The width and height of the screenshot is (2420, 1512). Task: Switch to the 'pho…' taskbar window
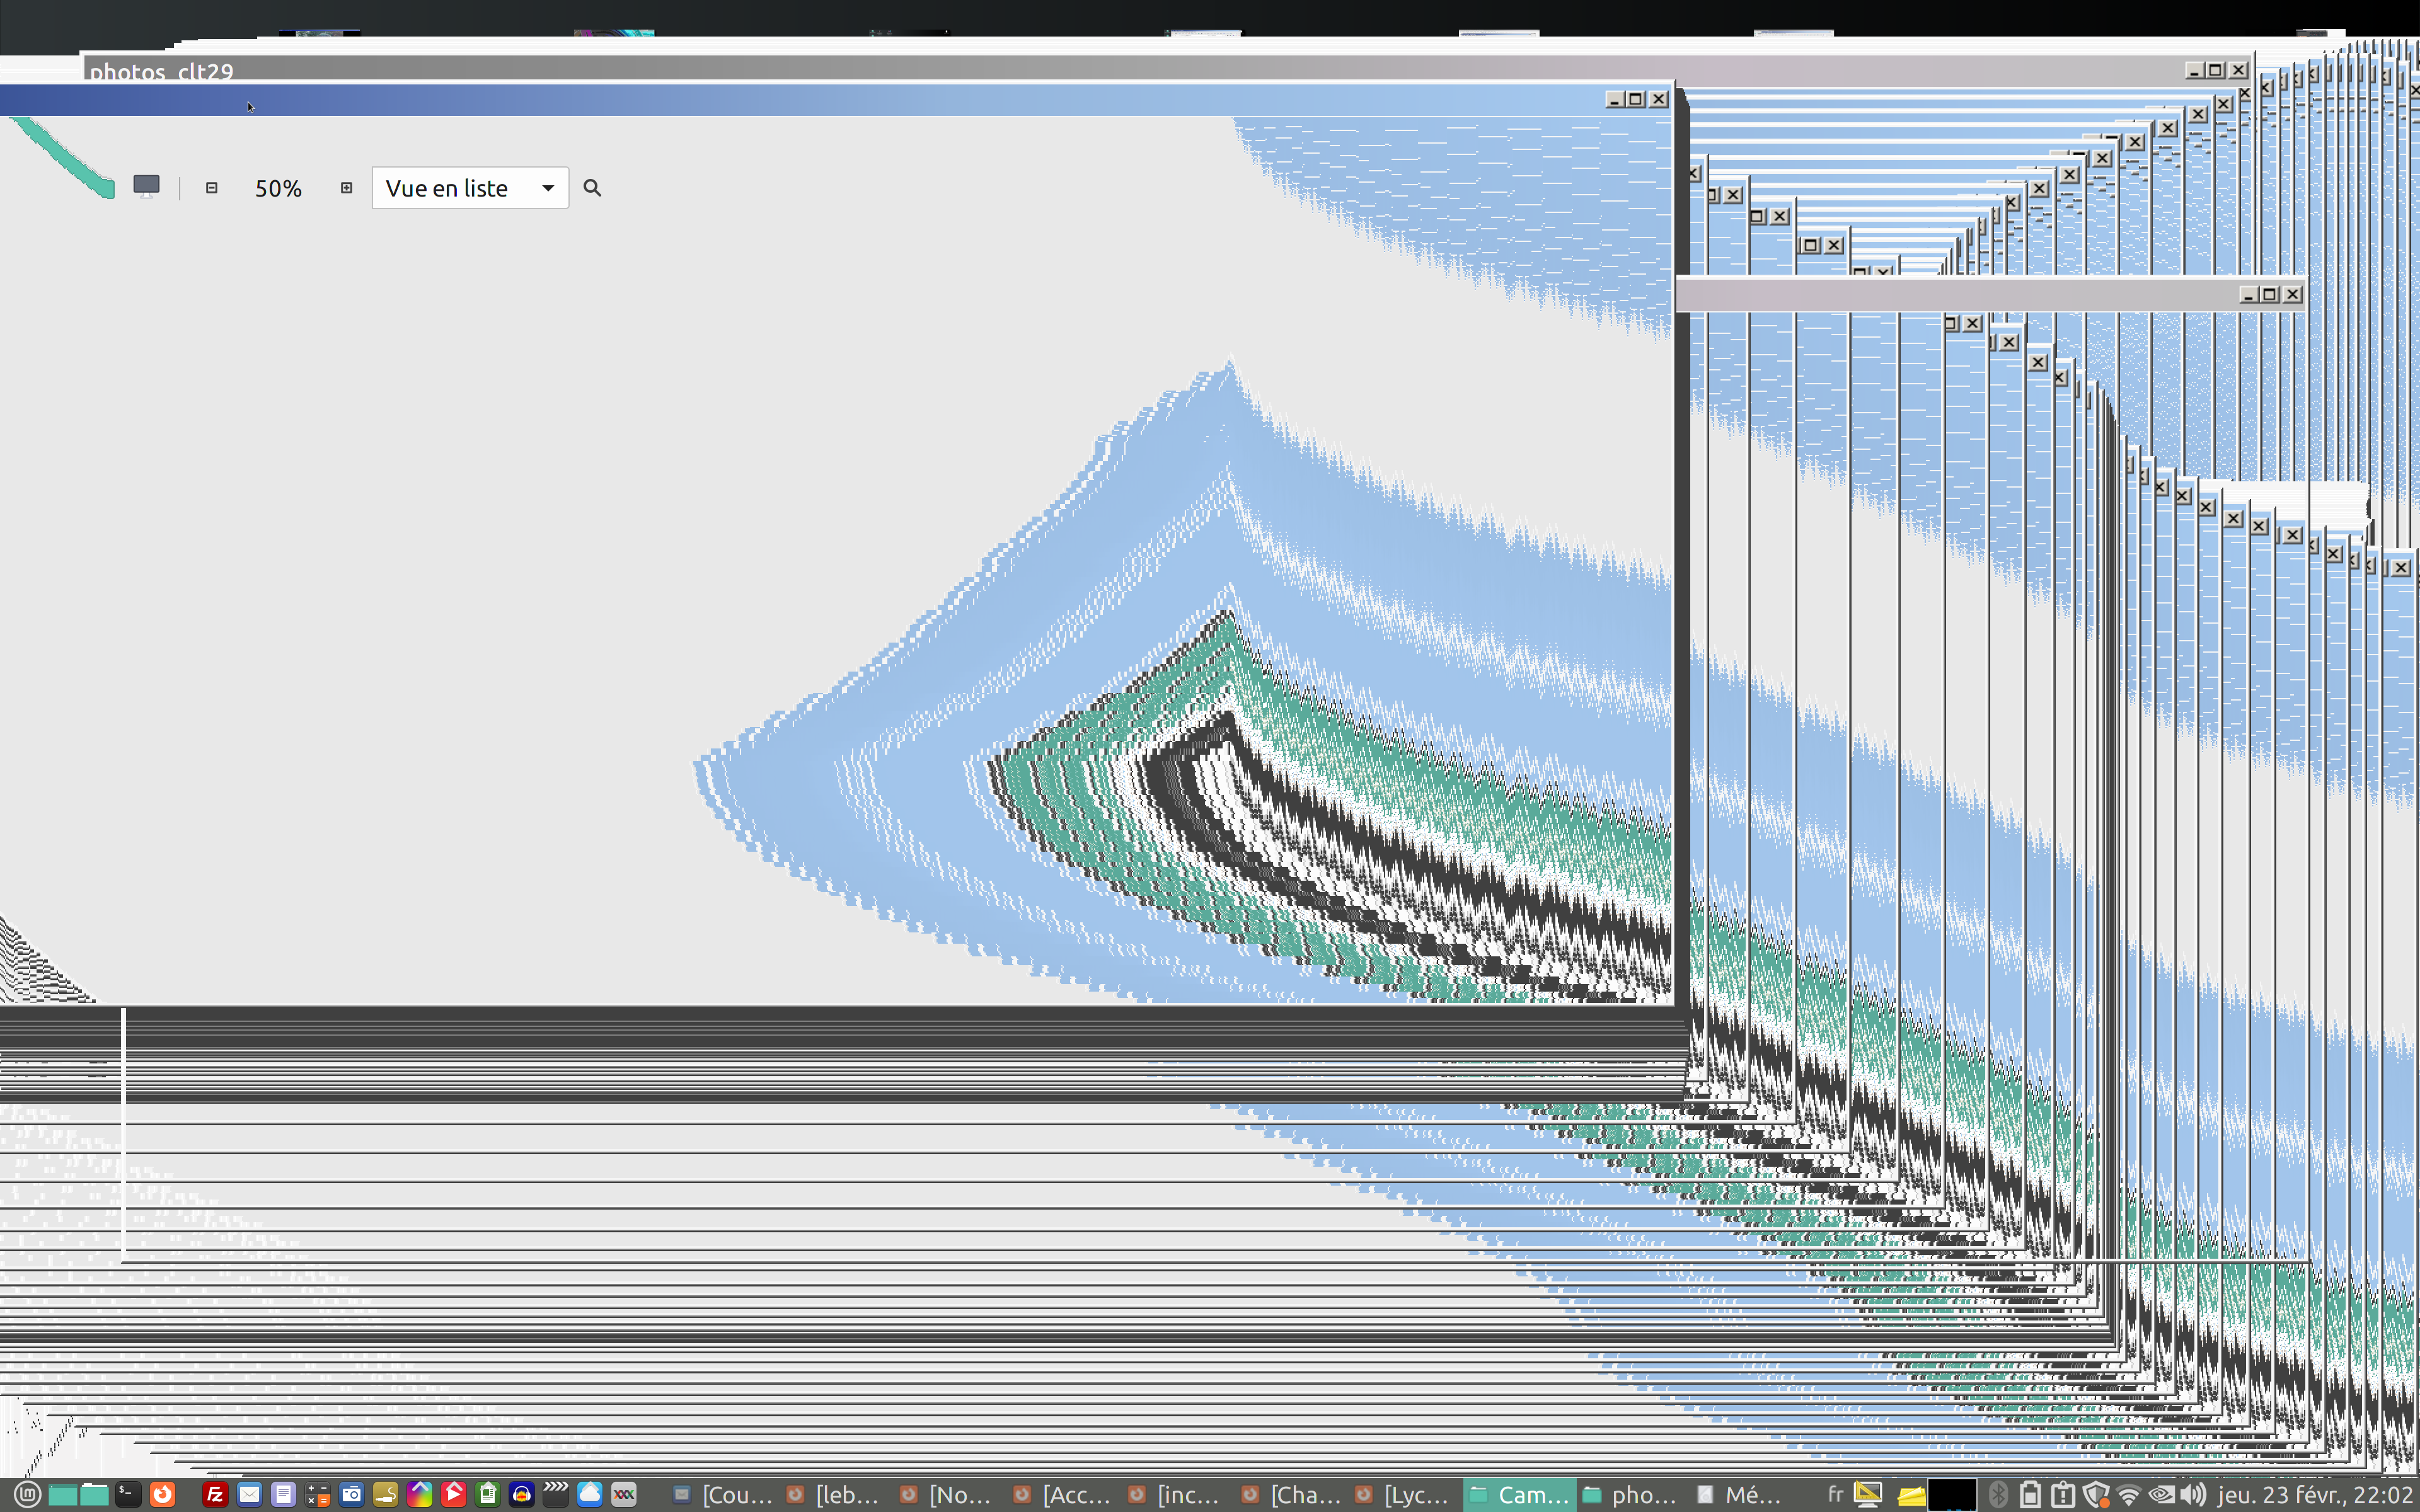1632,1494
